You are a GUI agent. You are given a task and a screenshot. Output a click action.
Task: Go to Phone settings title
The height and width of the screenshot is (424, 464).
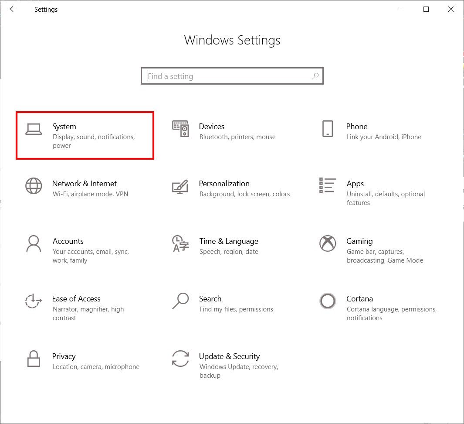356,127
